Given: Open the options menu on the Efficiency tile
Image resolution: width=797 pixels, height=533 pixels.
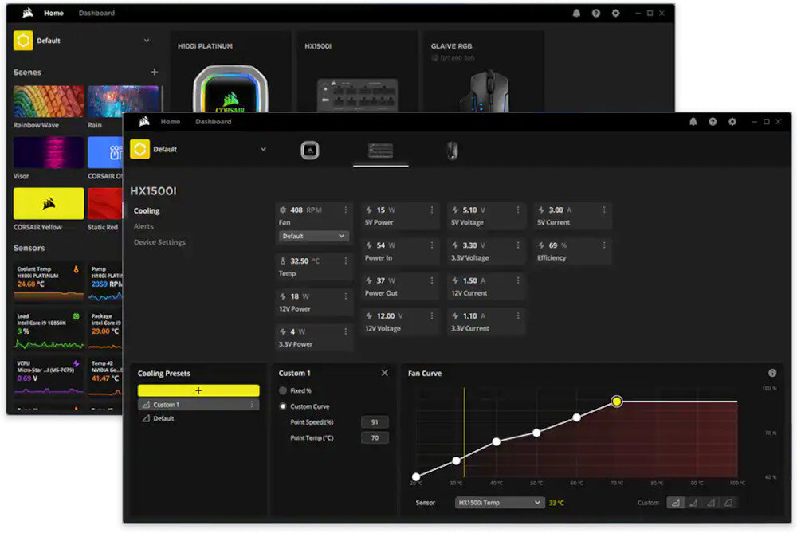Looking at the screenshot, I should tap(604, 245).
